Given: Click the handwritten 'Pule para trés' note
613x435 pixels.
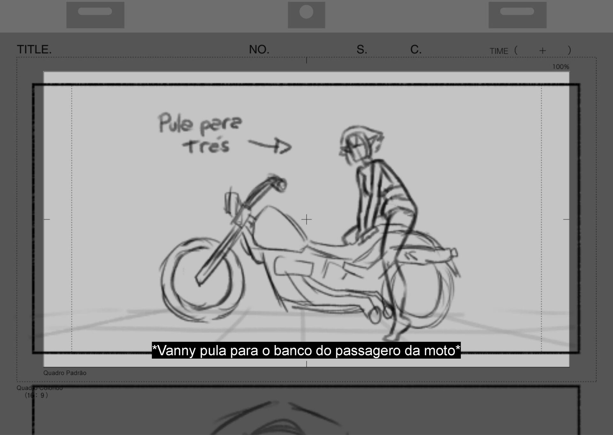Looking at the screenshot, I should tap(201, 134).
